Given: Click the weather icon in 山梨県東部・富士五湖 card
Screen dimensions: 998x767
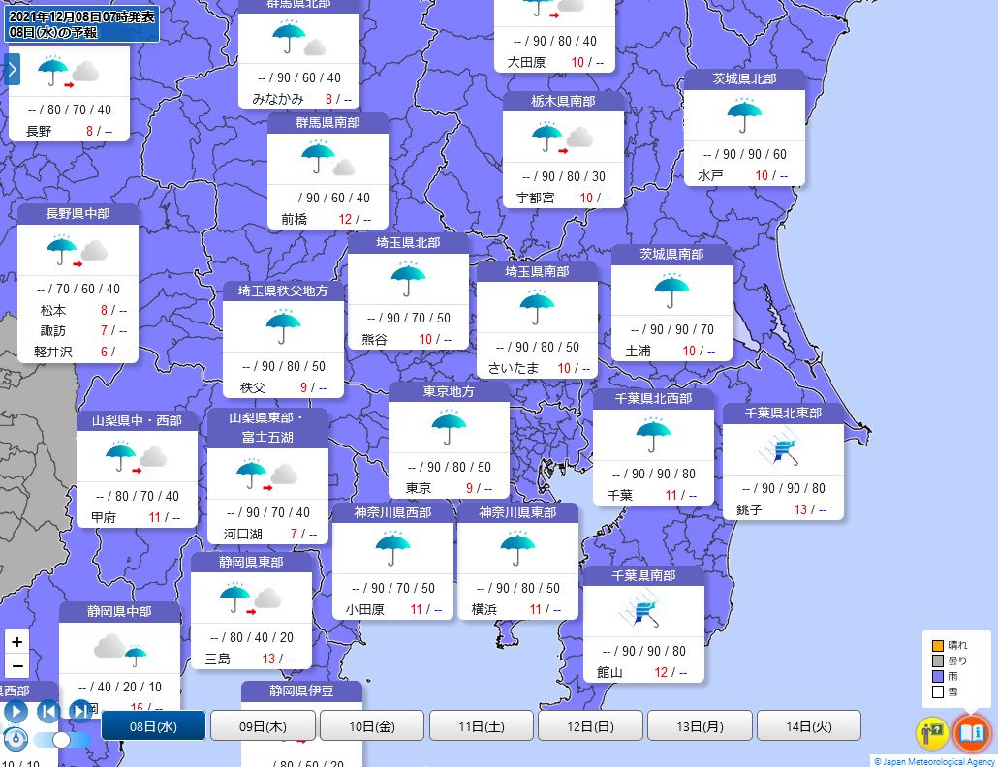Looking at the screenshot, I should (x=267, y=476).
